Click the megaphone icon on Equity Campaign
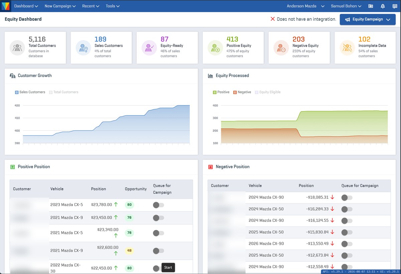The width and height of the screenshot is (401, 274). (x=348, y=19)
